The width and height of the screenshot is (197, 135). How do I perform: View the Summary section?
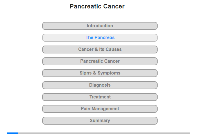tap(100, 121)
